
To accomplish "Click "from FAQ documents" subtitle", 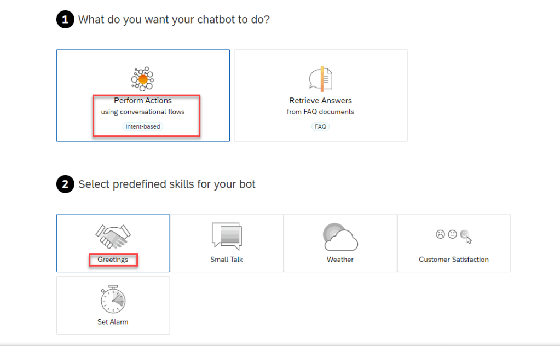I will click(320, 112).
